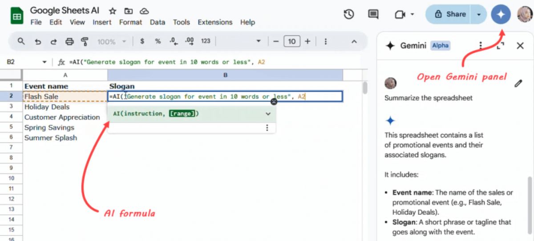Activate the paint format tool
Viewport: 534px width, 241px height.
85,41
